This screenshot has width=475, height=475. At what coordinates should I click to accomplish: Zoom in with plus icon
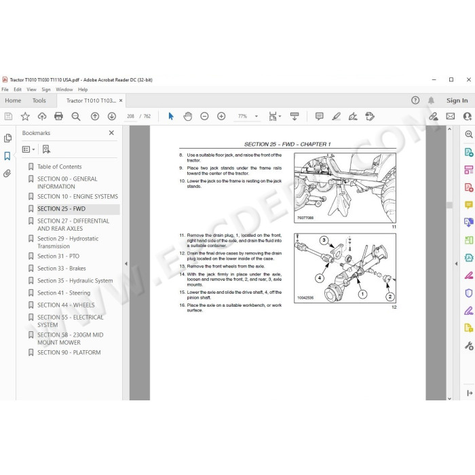click(x=221, y=116)
